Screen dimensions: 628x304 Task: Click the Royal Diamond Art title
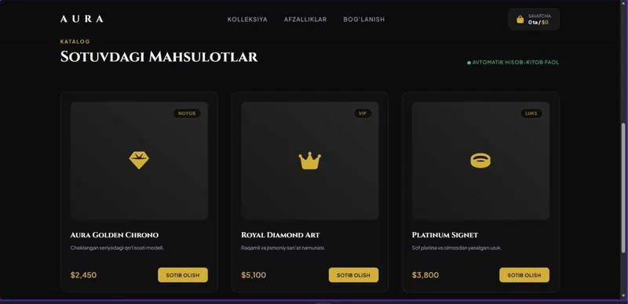[x=280, y=235]
